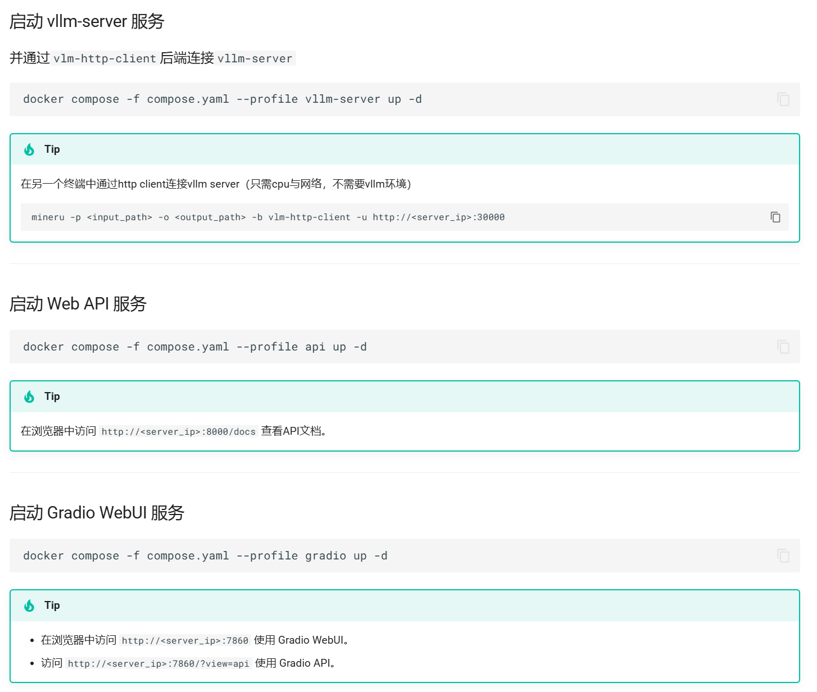
Task: Click the copy icon beside the api profile code
Action: pos(783,347)
